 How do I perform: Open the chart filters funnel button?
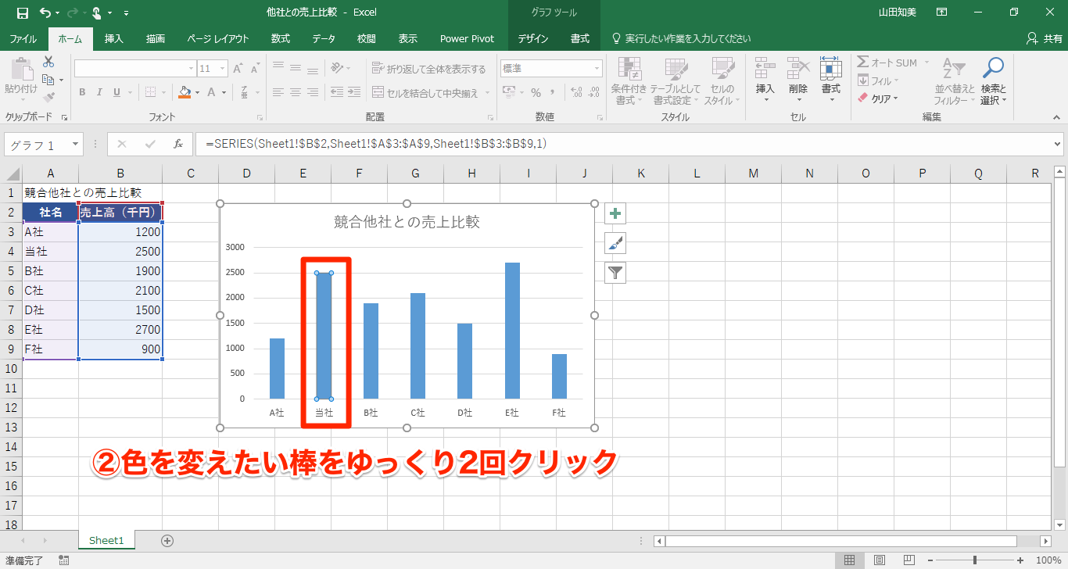pyautogui.click(x=615, y=273)
